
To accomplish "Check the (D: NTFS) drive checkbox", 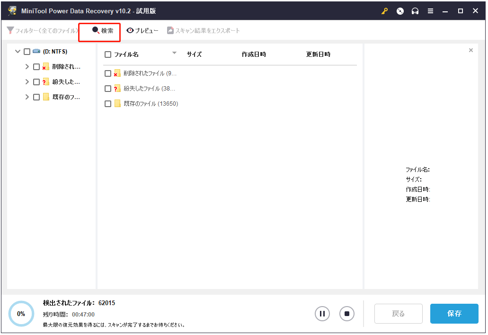I will coord(27,51).
